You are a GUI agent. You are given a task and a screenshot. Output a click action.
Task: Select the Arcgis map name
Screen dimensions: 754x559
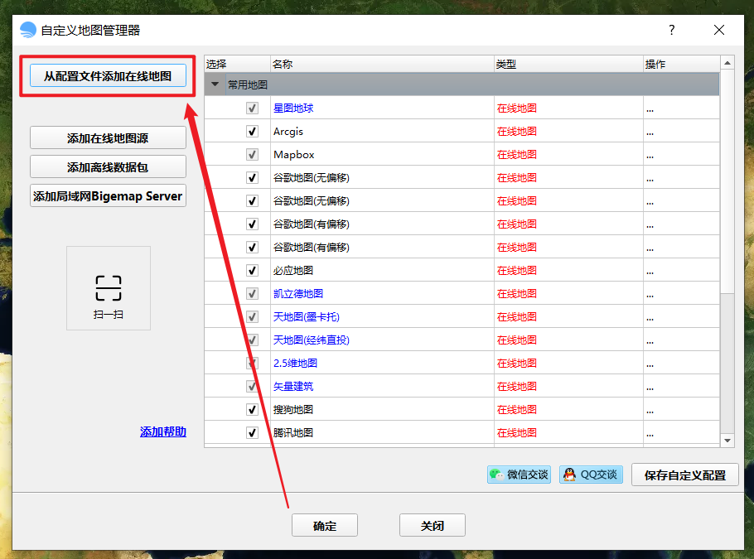(x=288, y=131)
